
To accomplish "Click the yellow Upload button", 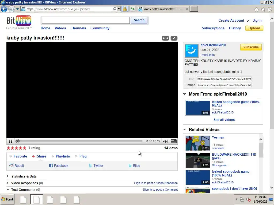I will click(254, 28).
